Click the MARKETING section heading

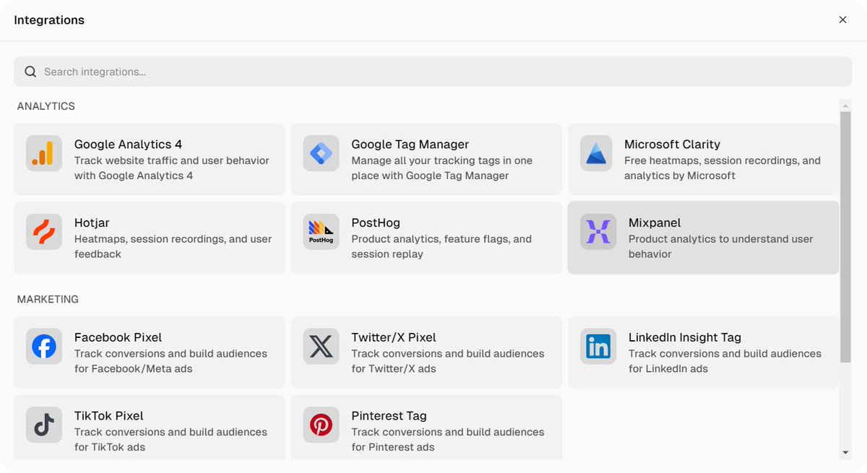[x=48, y=299]
